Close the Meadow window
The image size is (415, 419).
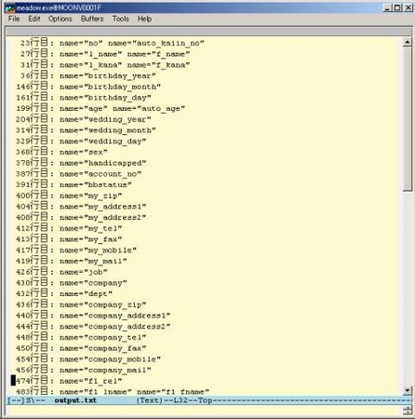pyautogui.click(x=408, y=7)
